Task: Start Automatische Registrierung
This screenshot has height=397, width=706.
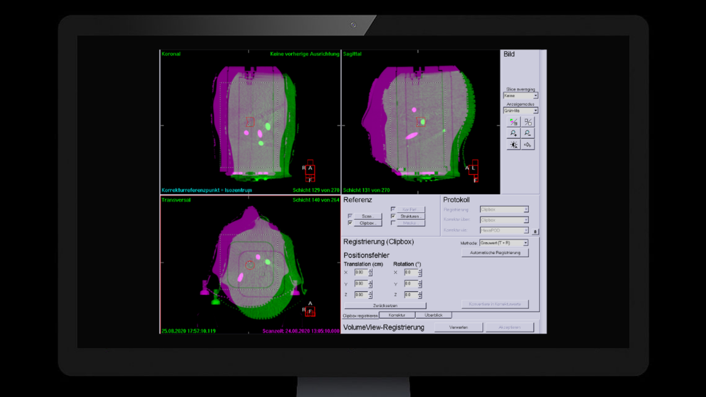Action: (x=495, y=252)
